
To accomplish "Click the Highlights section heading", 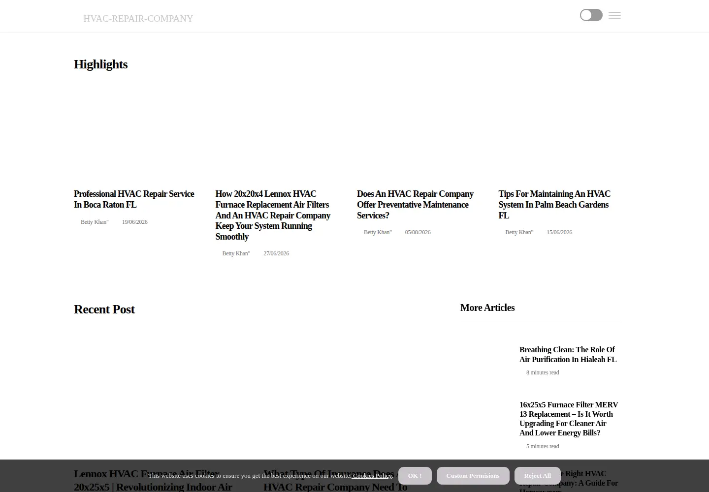I will tap(100, 64).
